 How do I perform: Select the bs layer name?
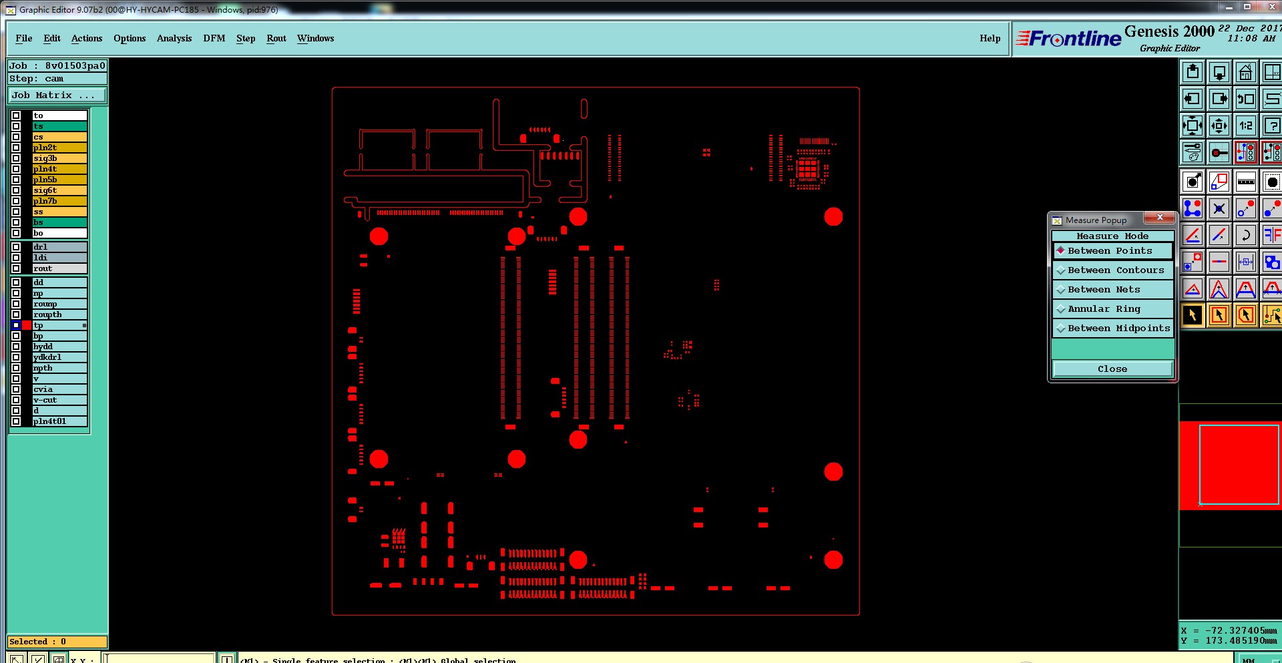click(60, 222)
